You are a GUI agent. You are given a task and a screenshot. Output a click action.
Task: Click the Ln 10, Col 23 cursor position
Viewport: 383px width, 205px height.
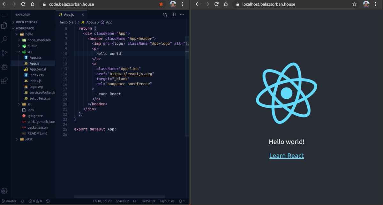coord(102,201)
